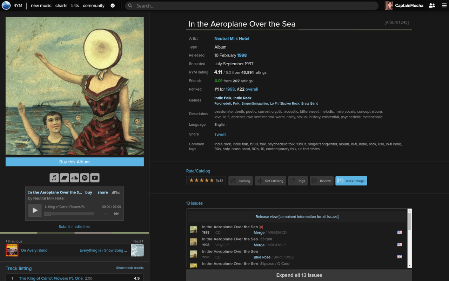Open the thumbnail of the MRG136CD issue

point(193,229)
